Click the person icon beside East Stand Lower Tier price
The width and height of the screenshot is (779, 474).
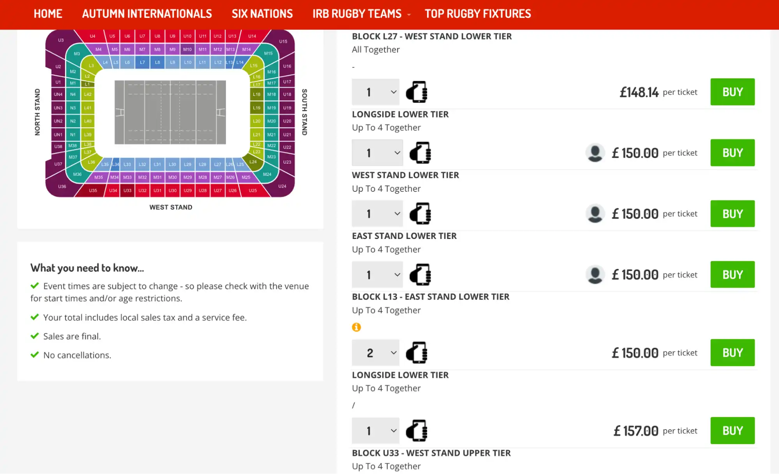595,274
